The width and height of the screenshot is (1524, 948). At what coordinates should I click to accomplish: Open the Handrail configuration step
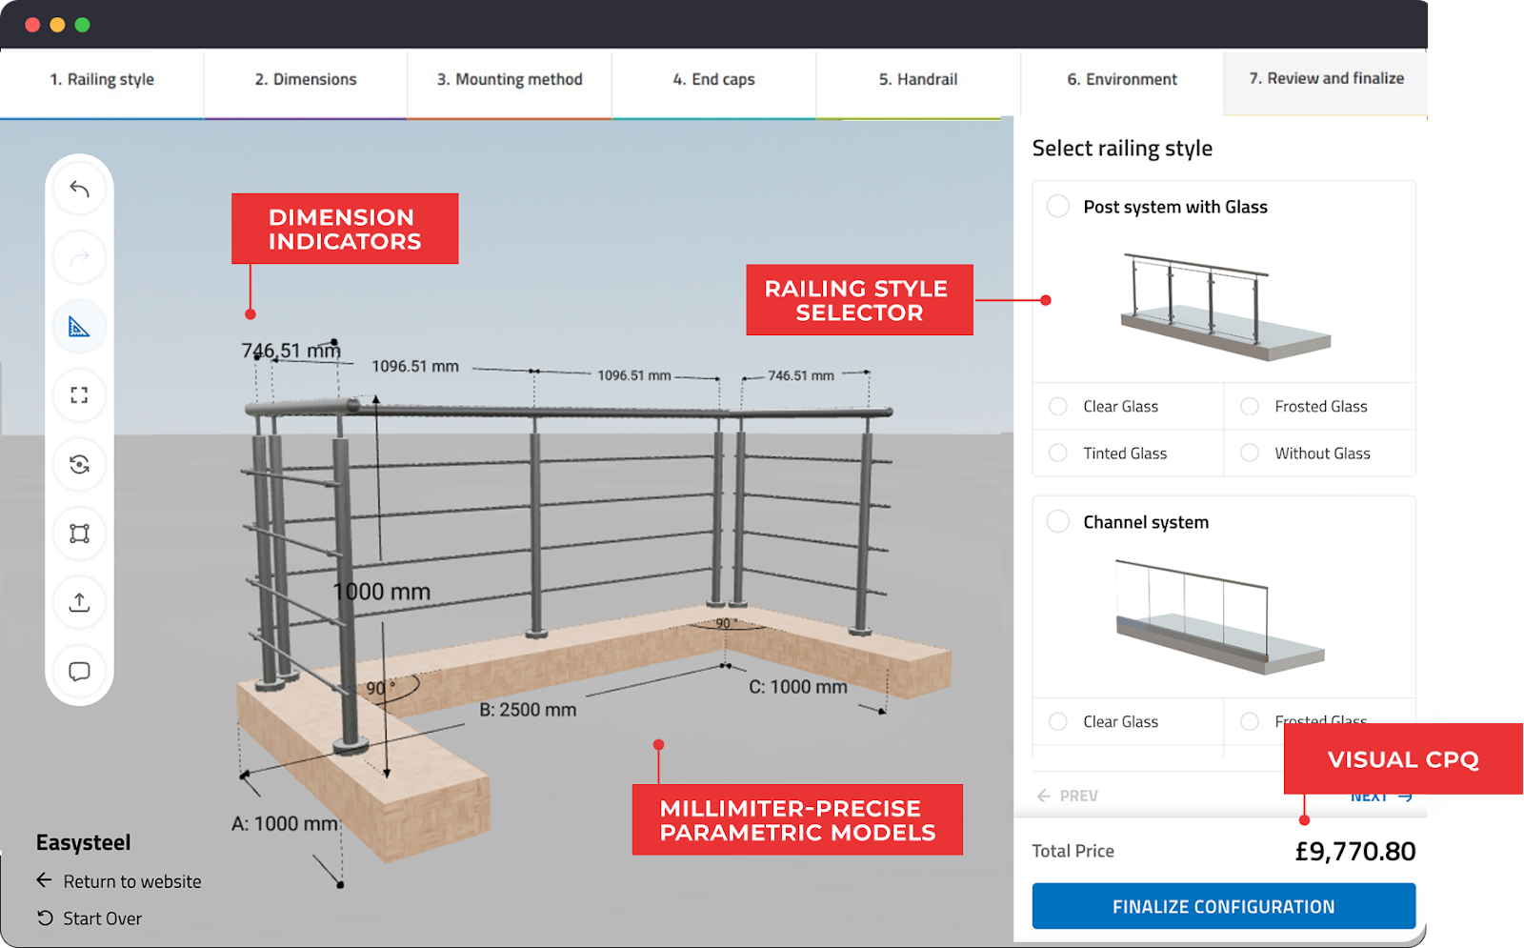coord(917,79)
